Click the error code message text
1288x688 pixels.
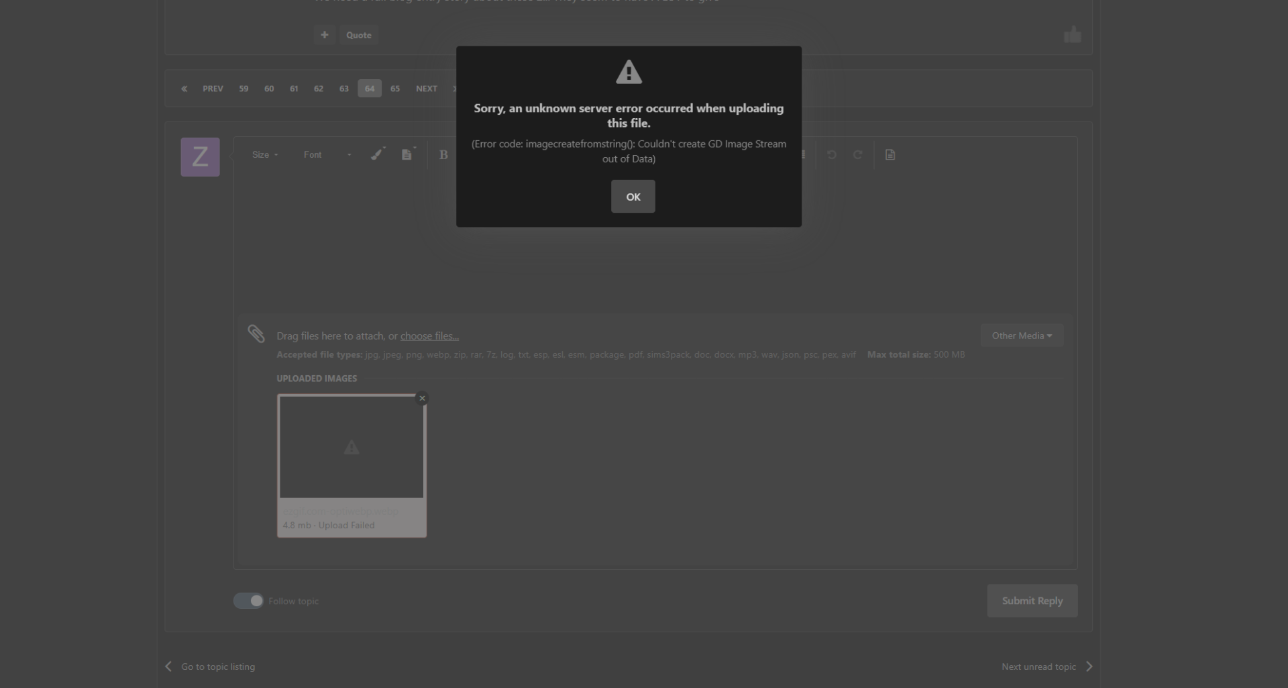pyautogui.click(x=629, y=151)
